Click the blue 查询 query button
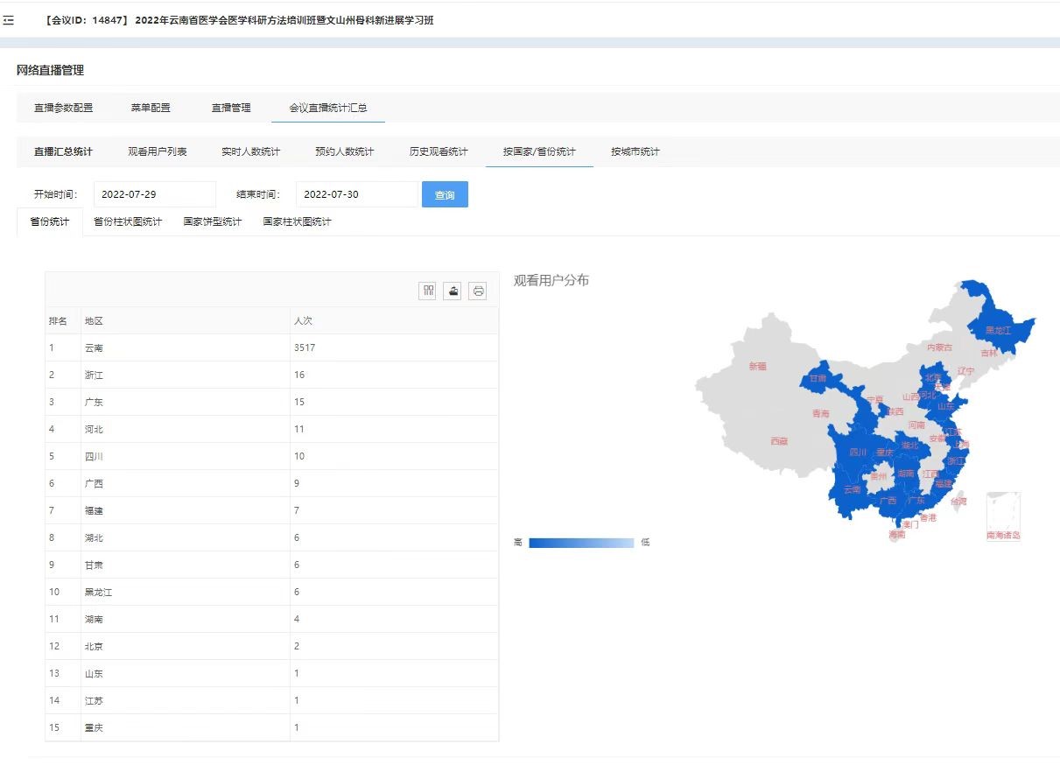The width and height of the screenshot is (1060, 765). (x=445, y=193)
